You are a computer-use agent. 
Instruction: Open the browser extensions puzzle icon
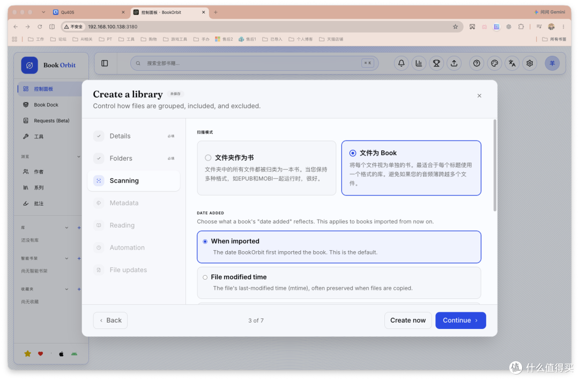(521, 27)
